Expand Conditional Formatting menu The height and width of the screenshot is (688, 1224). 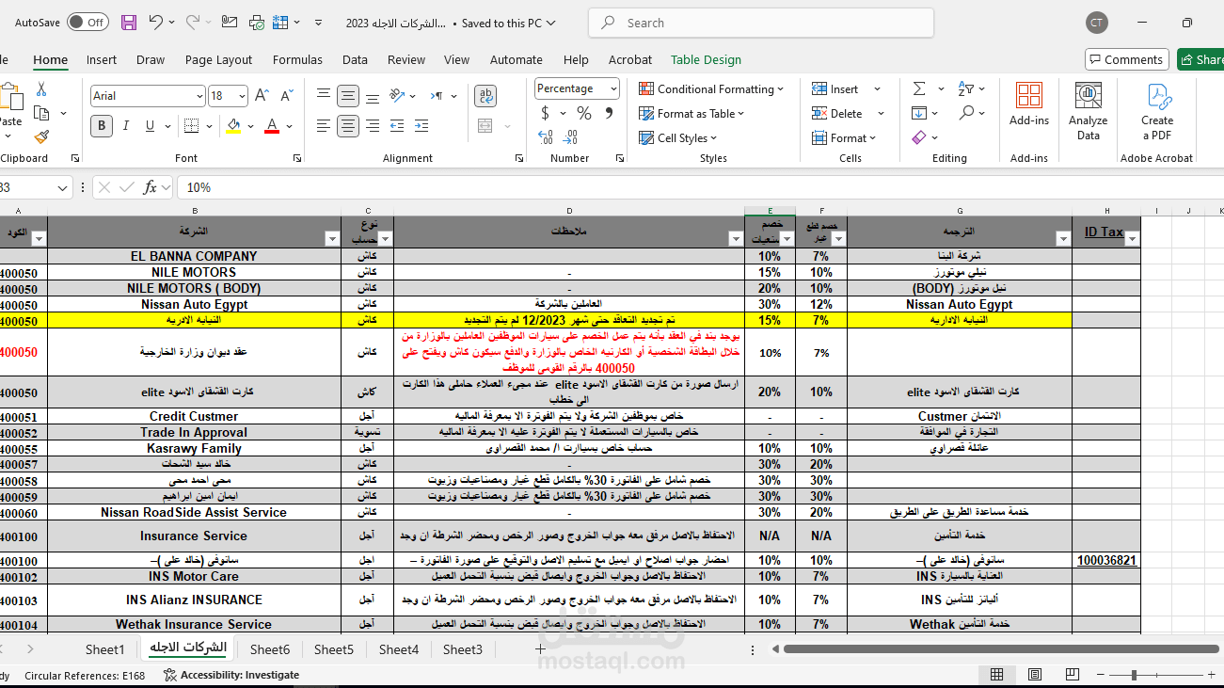tap(711, 88)
